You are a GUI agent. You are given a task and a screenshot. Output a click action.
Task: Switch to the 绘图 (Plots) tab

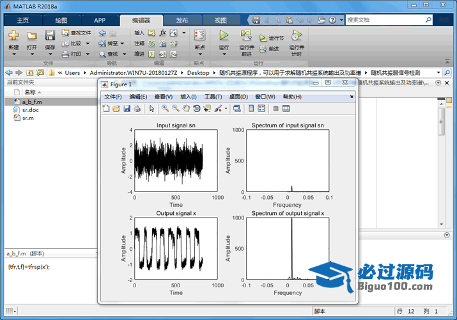coord(61,20)
